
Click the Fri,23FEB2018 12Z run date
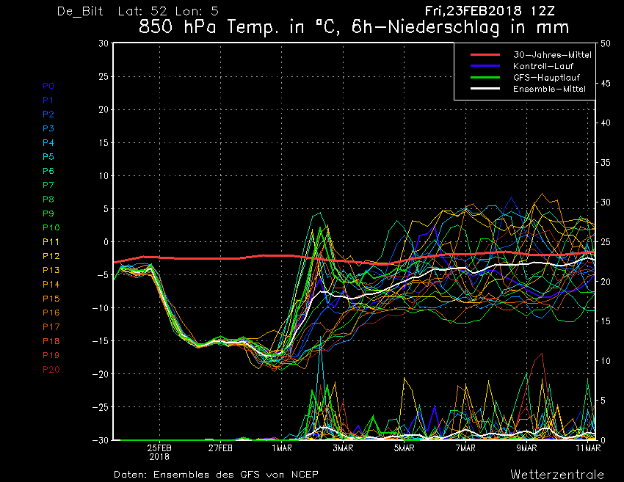(x=490, y=11)
